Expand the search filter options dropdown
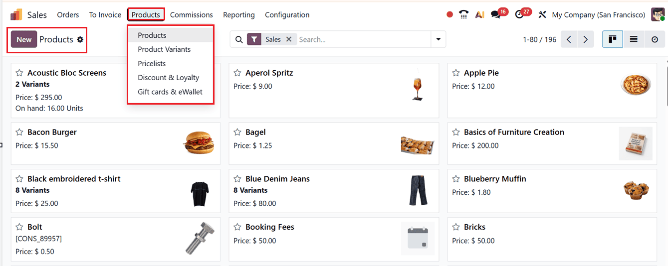 tap(439, 39)
